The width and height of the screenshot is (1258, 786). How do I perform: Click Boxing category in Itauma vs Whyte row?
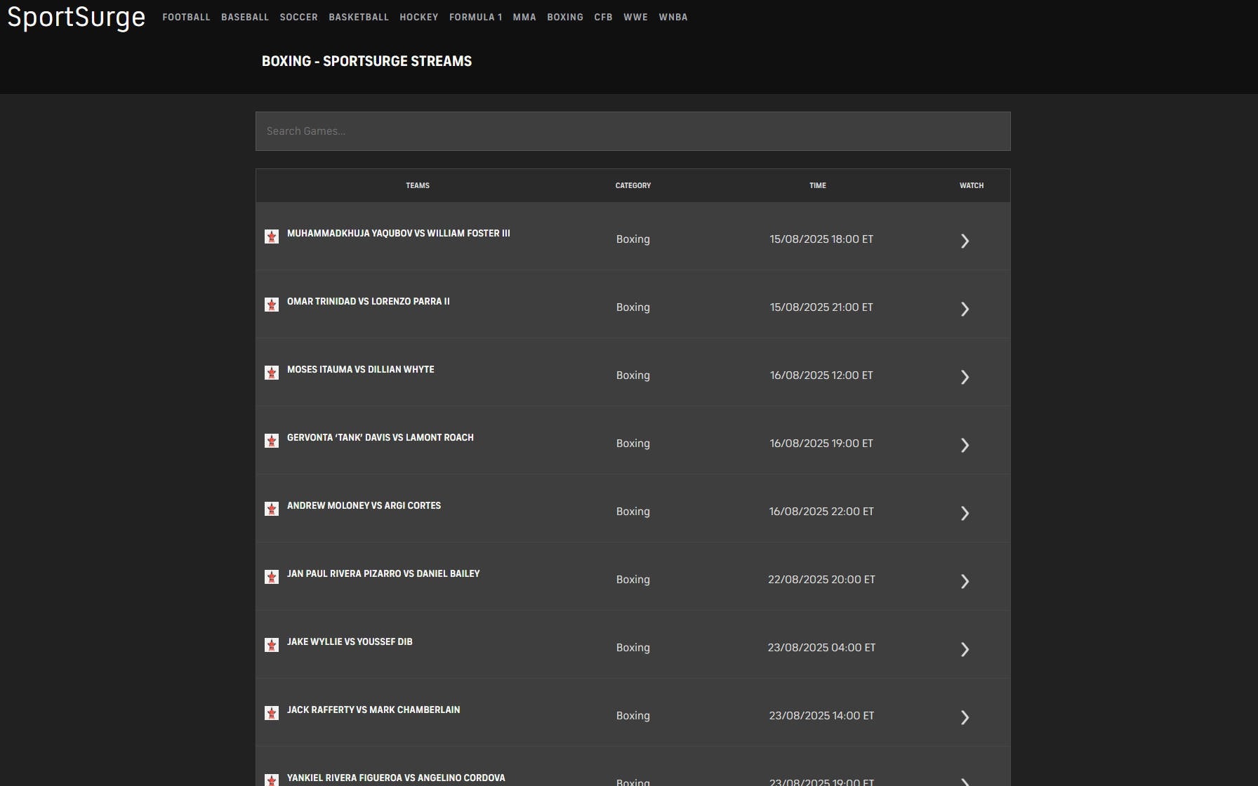[x=633, y=375]
